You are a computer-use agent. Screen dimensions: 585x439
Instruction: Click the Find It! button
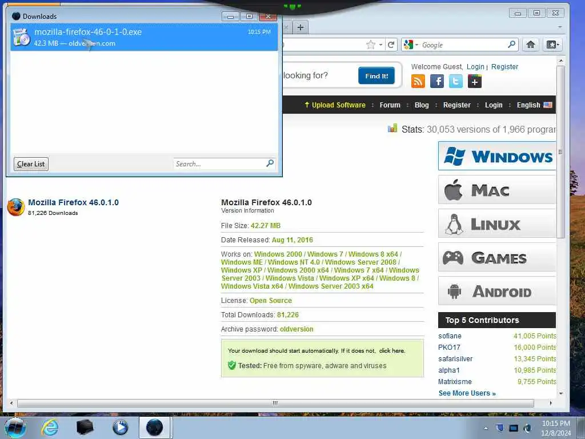click(376, 76)
